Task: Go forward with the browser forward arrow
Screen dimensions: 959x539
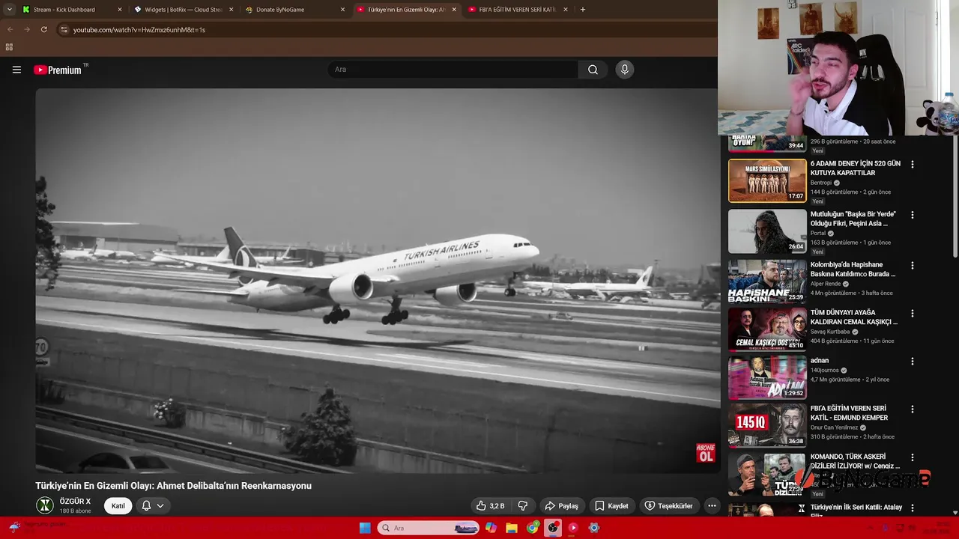Action: click(27, 29)
